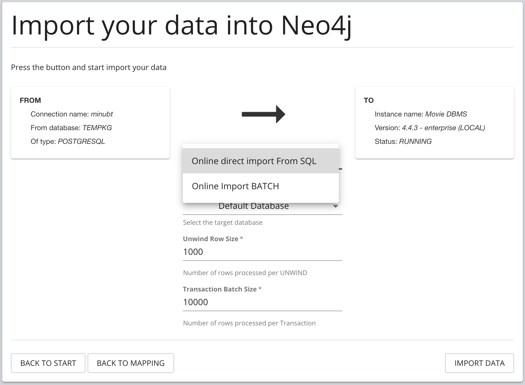The height and width of the screenshot is (385, 525).
Task: Click the Transaction Batch Size field
Action: [x=262, y=302]
